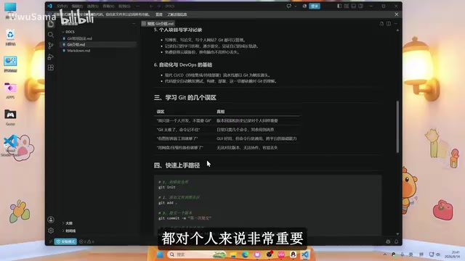This screenshot has height=261, width=465.
Task: Open Git常用命令.md in the explorer
Action: [79, 38]
